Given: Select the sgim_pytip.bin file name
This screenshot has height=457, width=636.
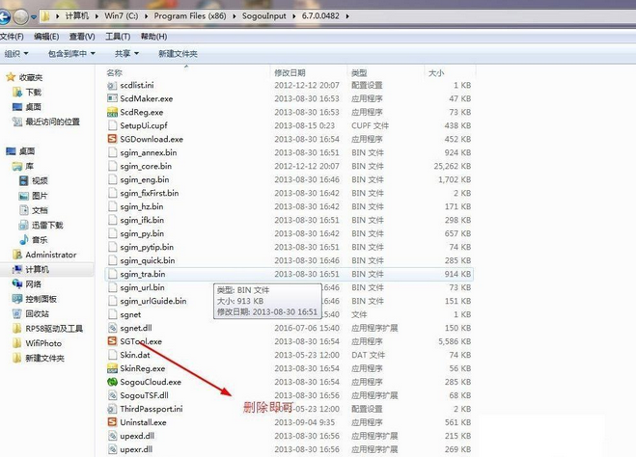Looking at the screenshot, I should [x=147, y=247].
